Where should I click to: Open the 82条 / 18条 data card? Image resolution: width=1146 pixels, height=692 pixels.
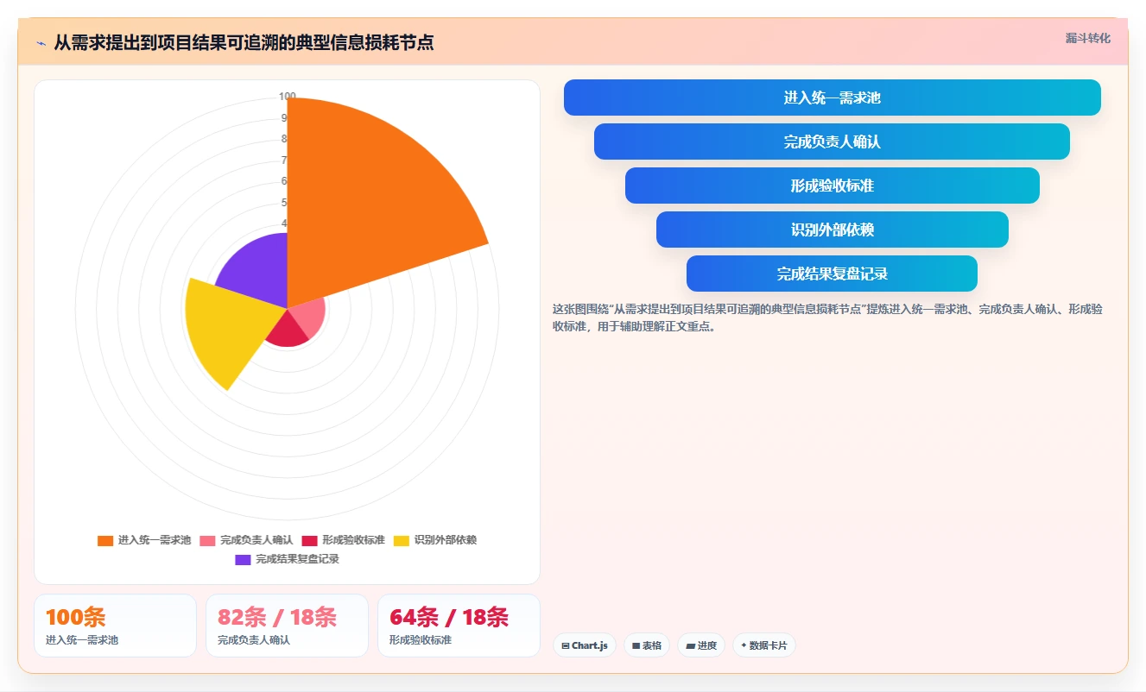287,626
